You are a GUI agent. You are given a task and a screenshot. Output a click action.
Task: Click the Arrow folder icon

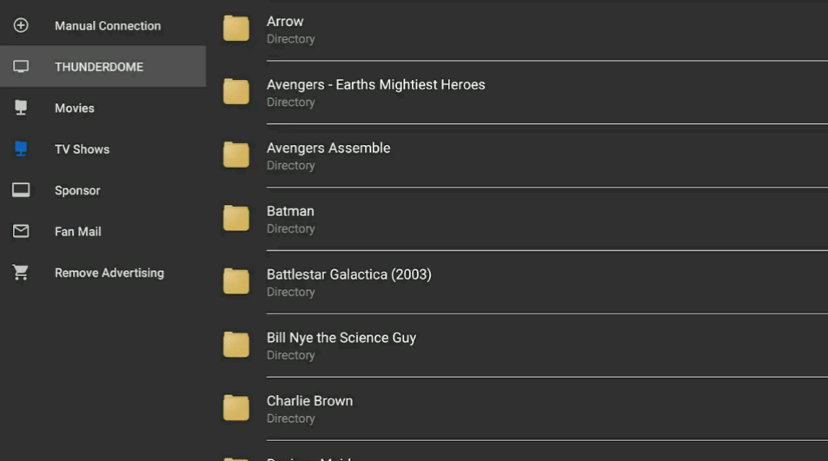236,29
